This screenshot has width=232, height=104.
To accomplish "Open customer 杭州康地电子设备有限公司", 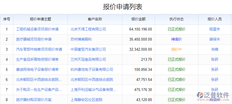I will point(92,69).
